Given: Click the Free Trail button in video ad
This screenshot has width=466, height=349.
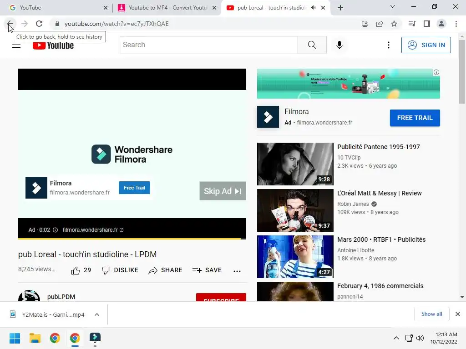Looking at the screenshot, I should 134,188.
